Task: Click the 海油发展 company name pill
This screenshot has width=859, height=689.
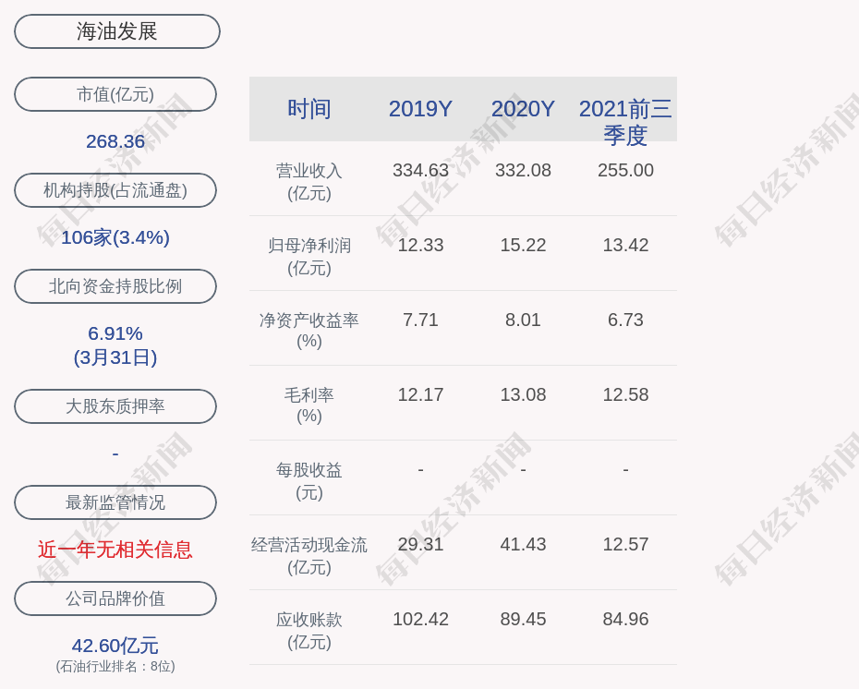Action: coord(117,31)
